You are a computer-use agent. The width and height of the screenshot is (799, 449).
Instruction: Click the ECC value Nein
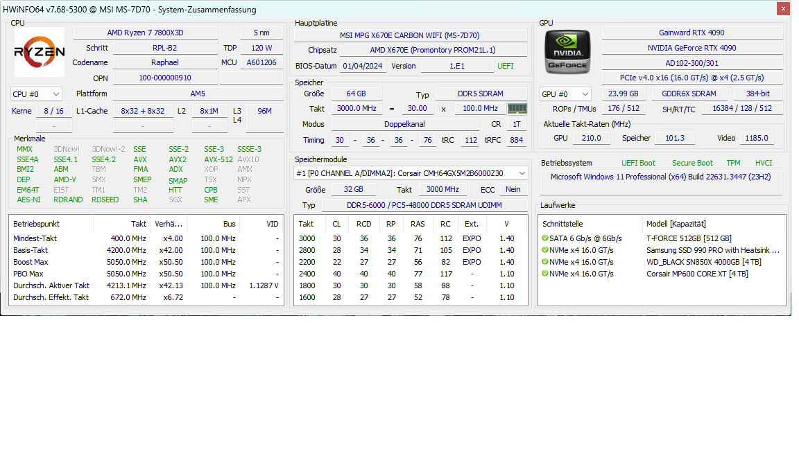[x=513, y=189]
